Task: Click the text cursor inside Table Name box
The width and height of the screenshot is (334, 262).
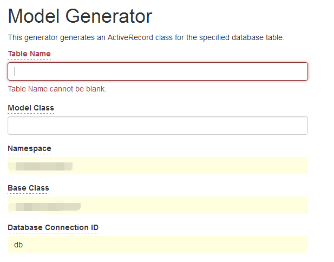Action: pos(16,71)
